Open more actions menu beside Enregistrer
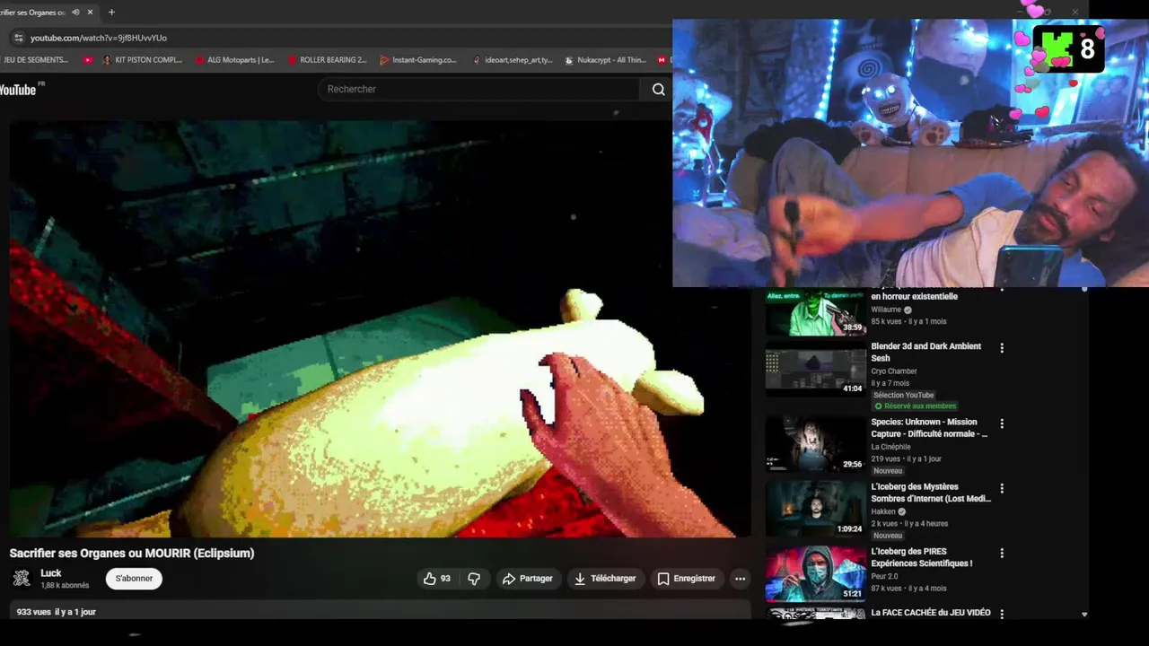 (740, 579)
